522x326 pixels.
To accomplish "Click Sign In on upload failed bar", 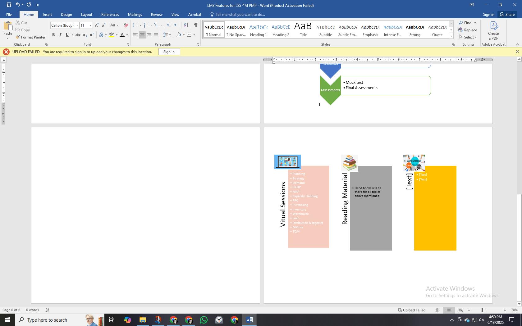I will (169, 52).
